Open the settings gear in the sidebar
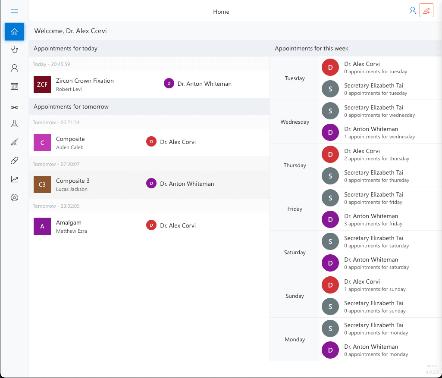Image resolution: width=442 pixels, height=378 pixels. [x=14, y=197]
